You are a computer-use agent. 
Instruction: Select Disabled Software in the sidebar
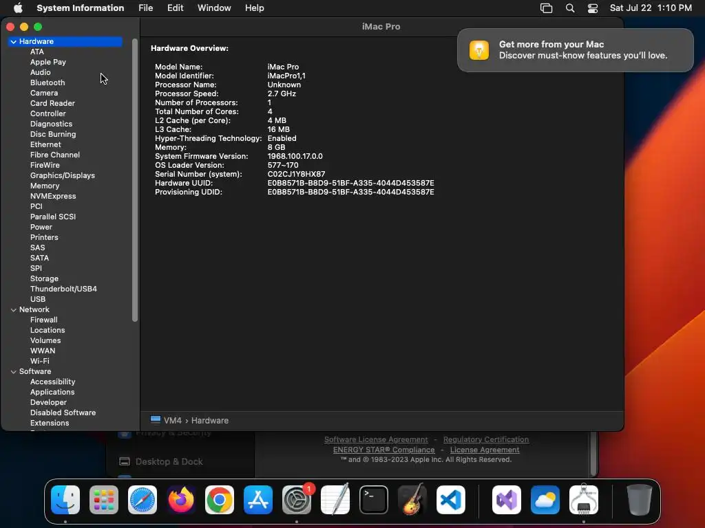pos(63,413)
